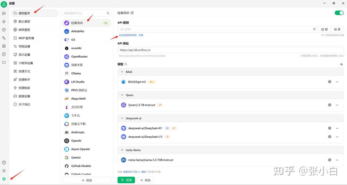Open settings via bottom gear icon
Image resolution: width=347 pixels, height=185 pixels.
[x=4, y=179]
